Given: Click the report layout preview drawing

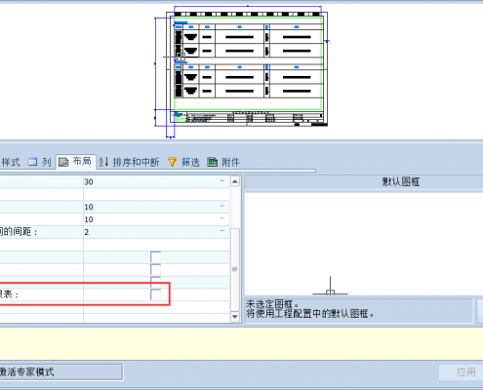Looking at the screenshot, I should point(241,71).
